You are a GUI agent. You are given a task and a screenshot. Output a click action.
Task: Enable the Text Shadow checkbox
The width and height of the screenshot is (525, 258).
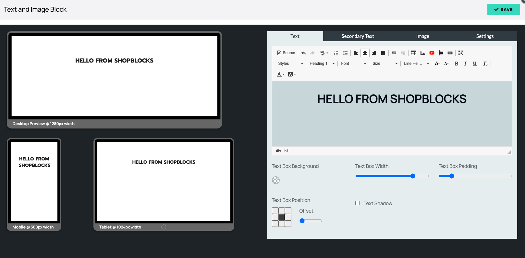(x=357, y=203)
